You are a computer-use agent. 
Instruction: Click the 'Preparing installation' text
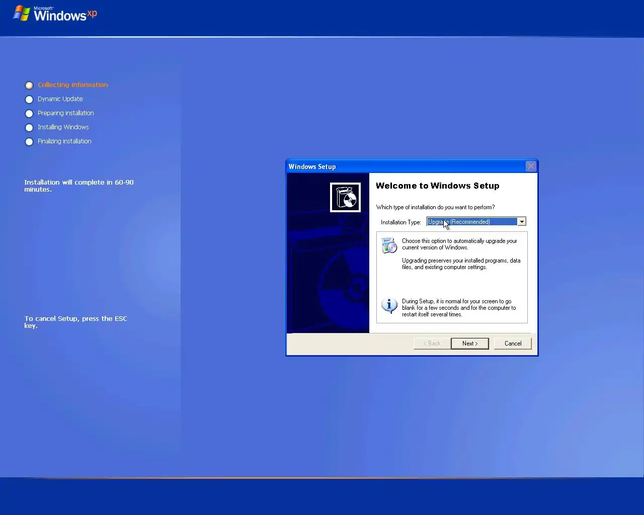pyautogui.click(x=66, y=113)
